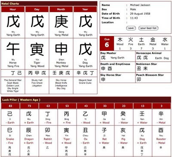Select luck pillar age 33 header
This screenshot has height=157, width=172.
point(105,106)
